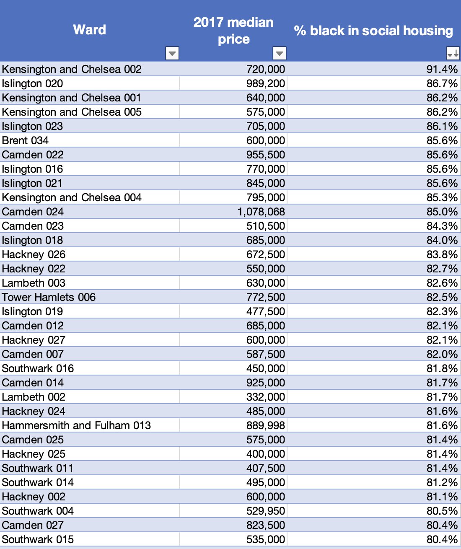Select the Southwark 004 cell
461x549 pixels.
[90, 511]
